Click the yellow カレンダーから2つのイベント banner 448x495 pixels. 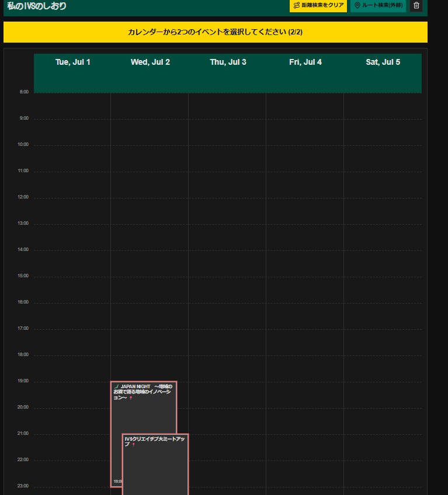click(x=216, y=32)
